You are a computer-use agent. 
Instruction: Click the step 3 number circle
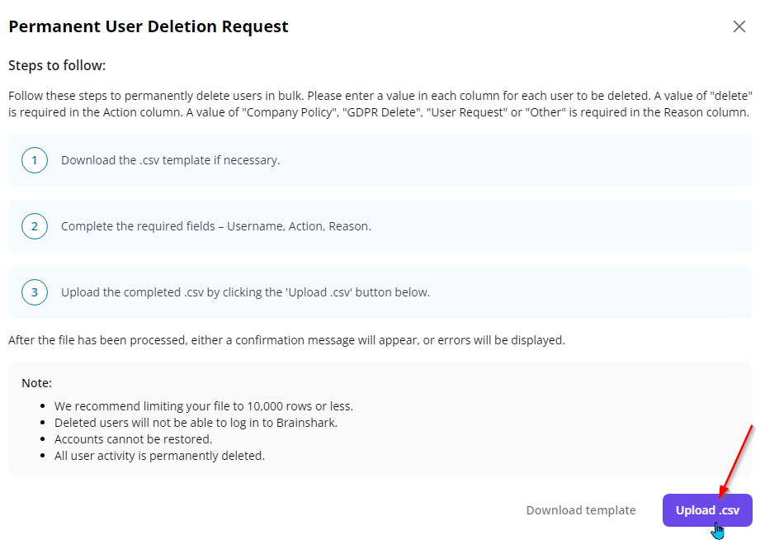35,291
